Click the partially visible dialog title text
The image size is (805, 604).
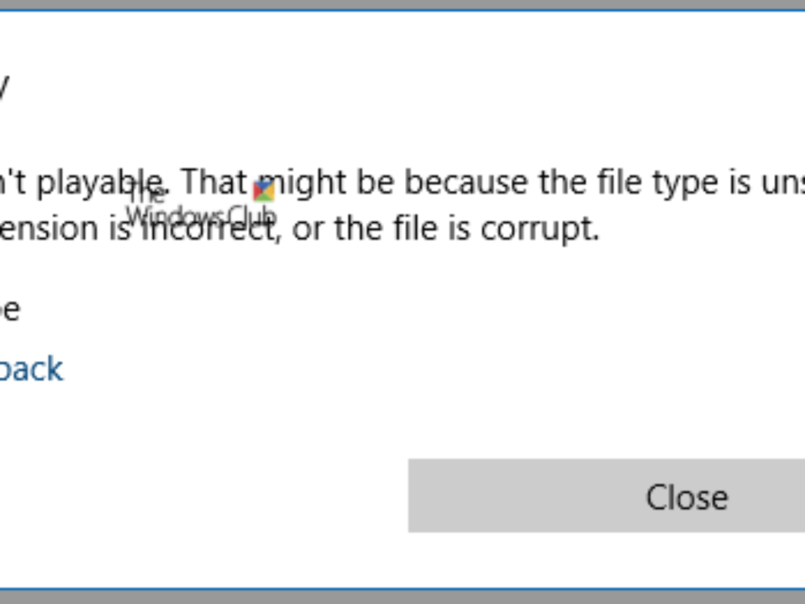3,89
